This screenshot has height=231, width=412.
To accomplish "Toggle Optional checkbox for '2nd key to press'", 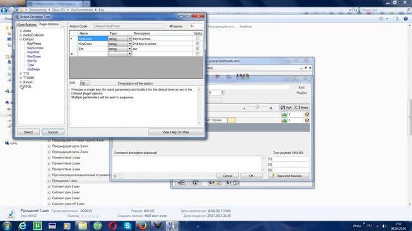I will click(198, 44).
